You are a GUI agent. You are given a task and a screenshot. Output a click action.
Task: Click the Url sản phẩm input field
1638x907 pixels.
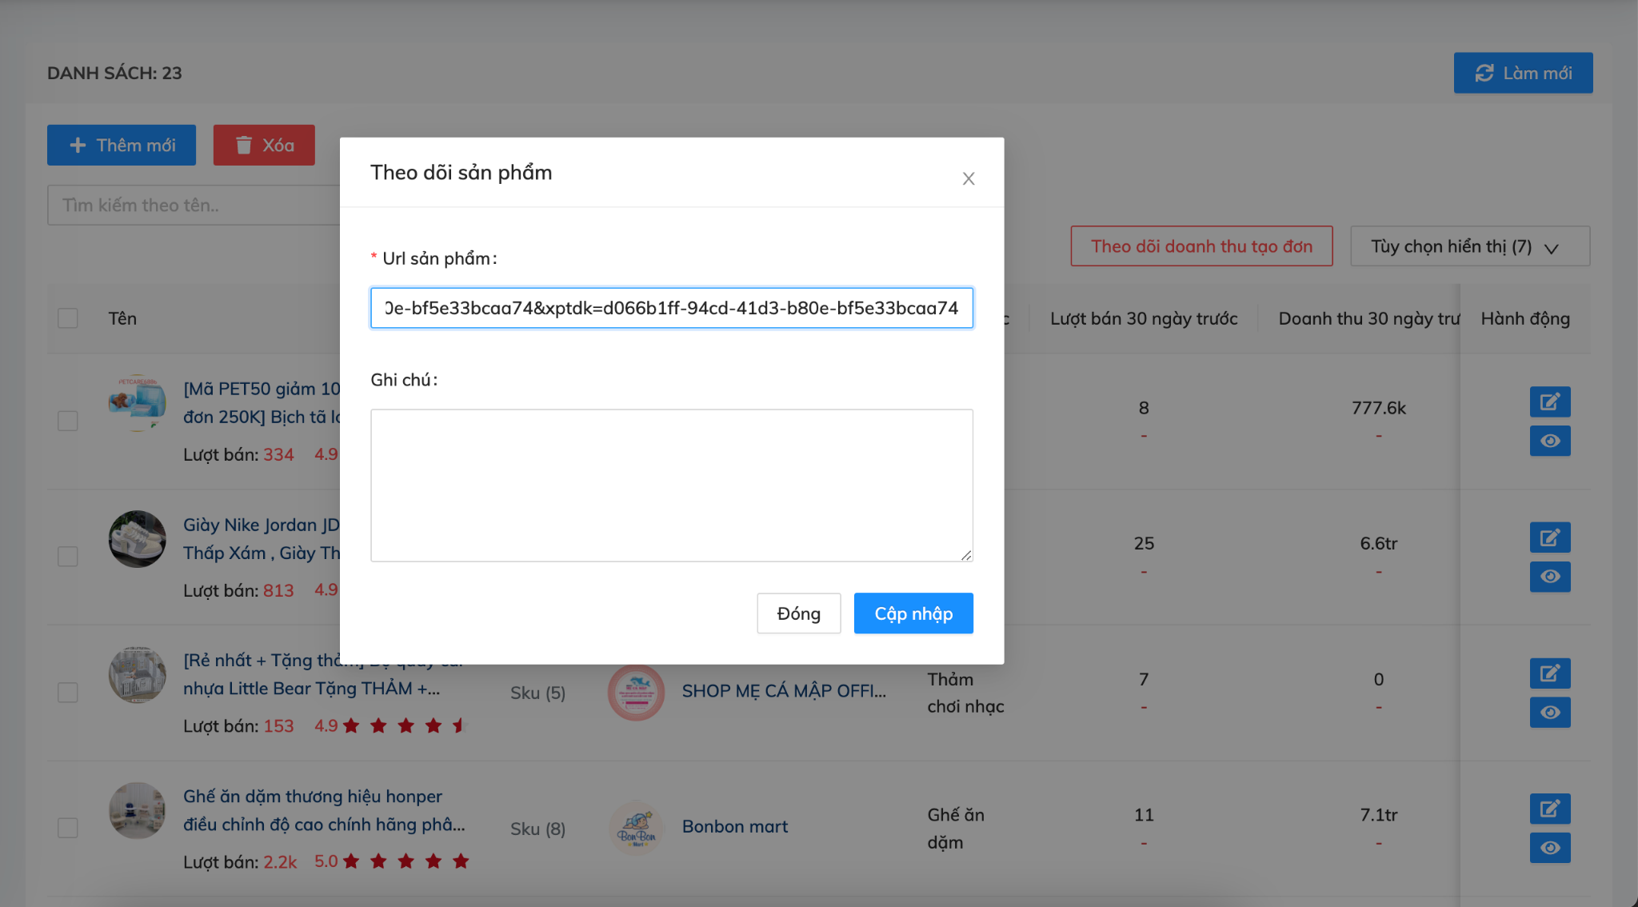click(x=671, y=308)
